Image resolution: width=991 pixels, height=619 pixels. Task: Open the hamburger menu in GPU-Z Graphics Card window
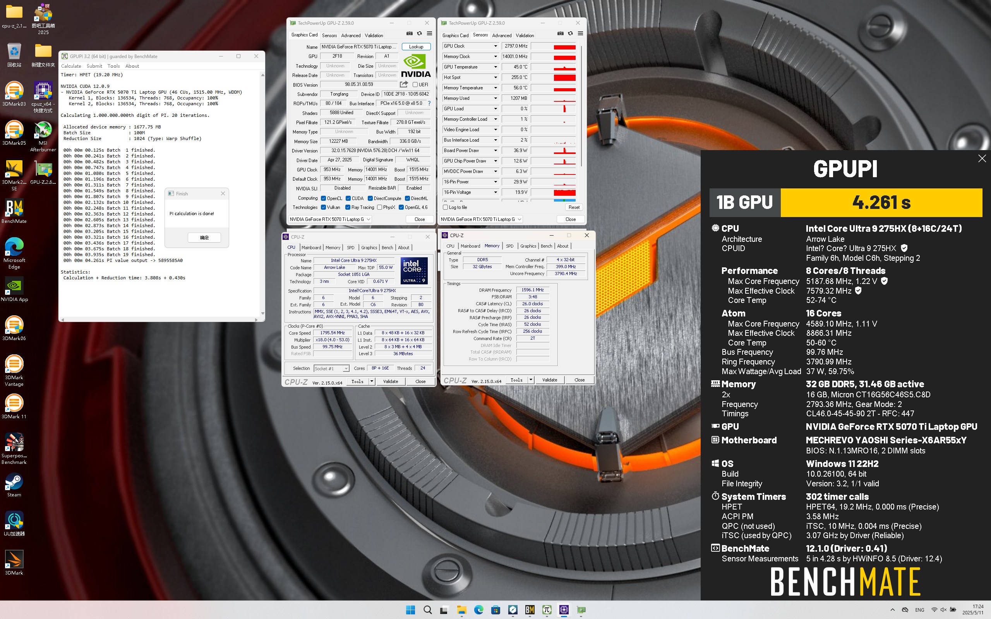[429, 34]
